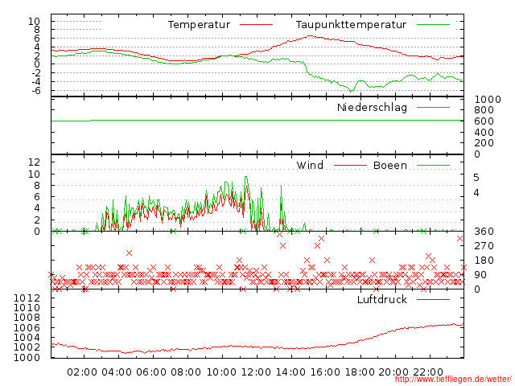Click the 400 precipitation axis value

click(484, 132)
